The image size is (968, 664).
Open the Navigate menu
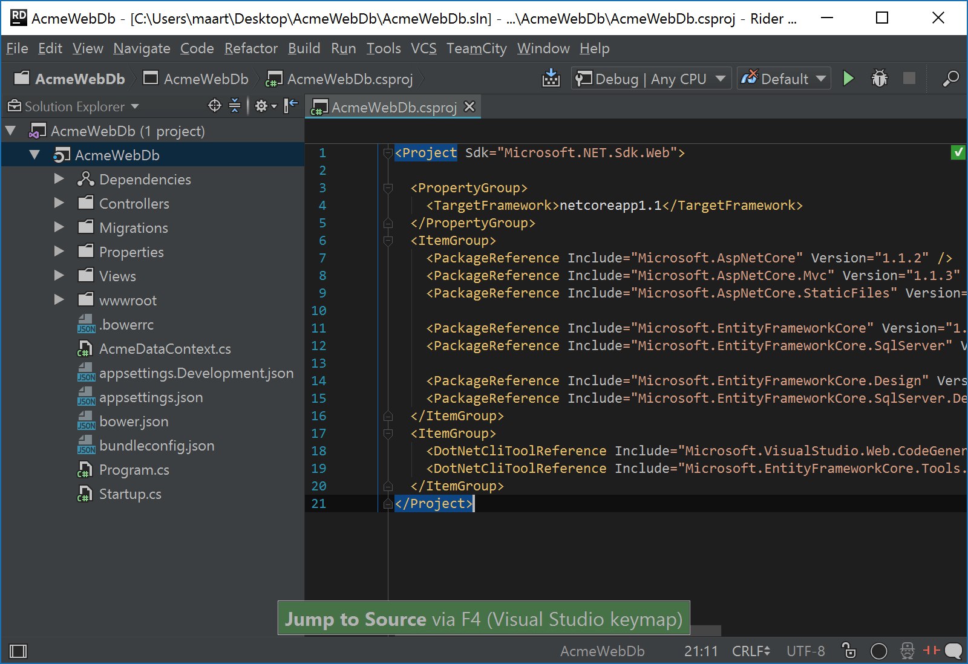142,48
